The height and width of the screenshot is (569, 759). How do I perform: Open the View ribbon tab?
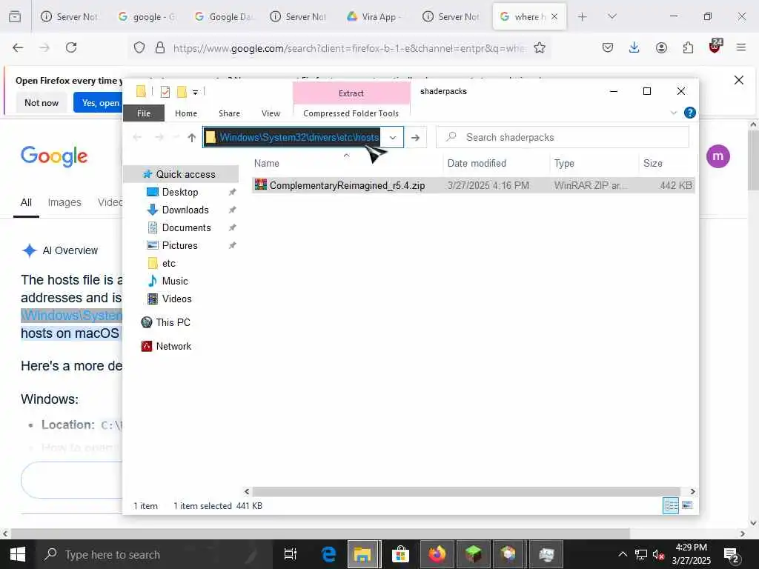(271, 113)
